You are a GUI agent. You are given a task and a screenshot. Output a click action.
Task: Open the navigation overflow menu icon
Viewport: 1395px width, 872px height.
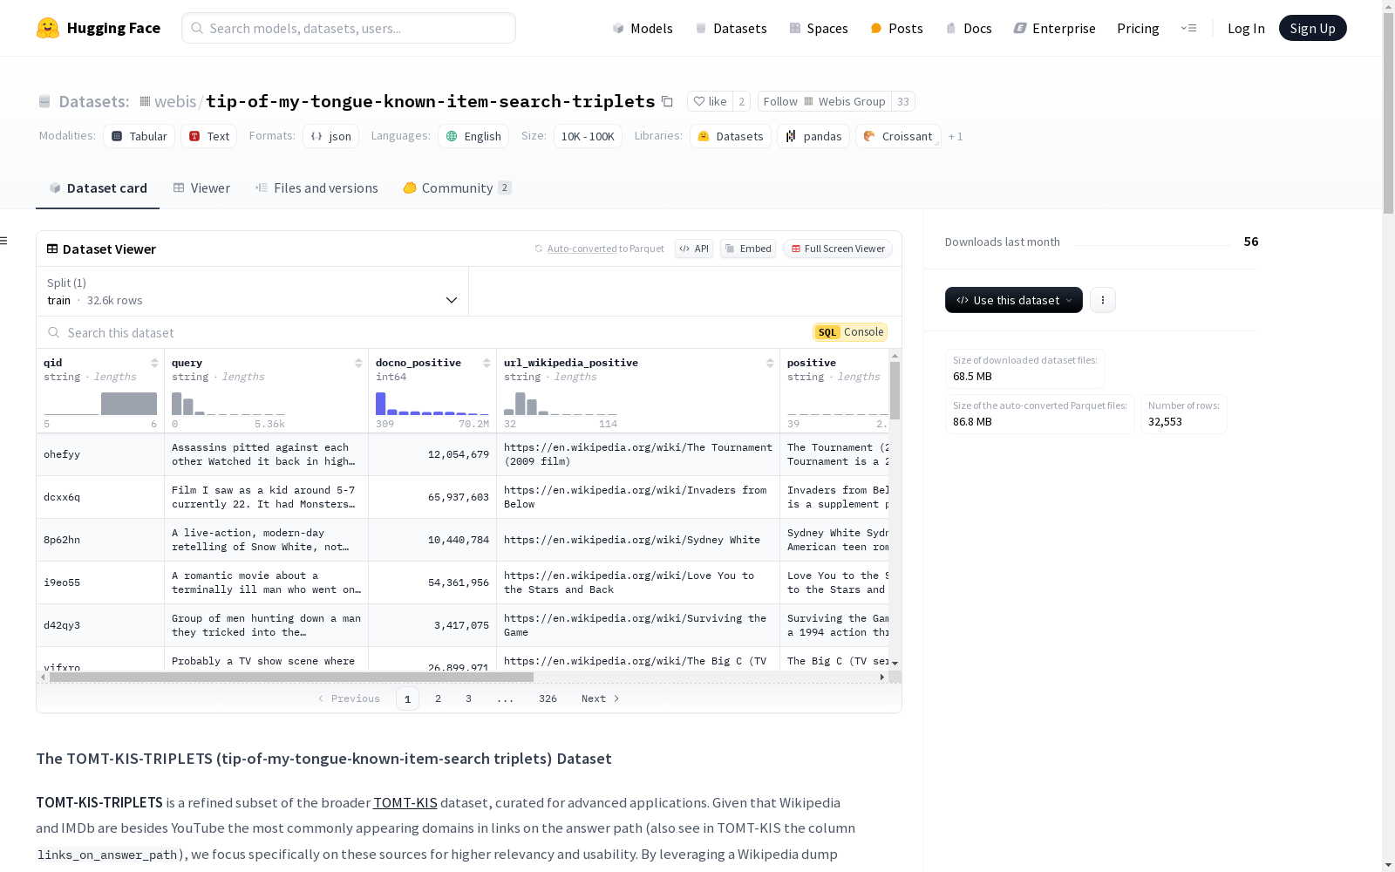pyautogui.click(x=1188, y=28)
